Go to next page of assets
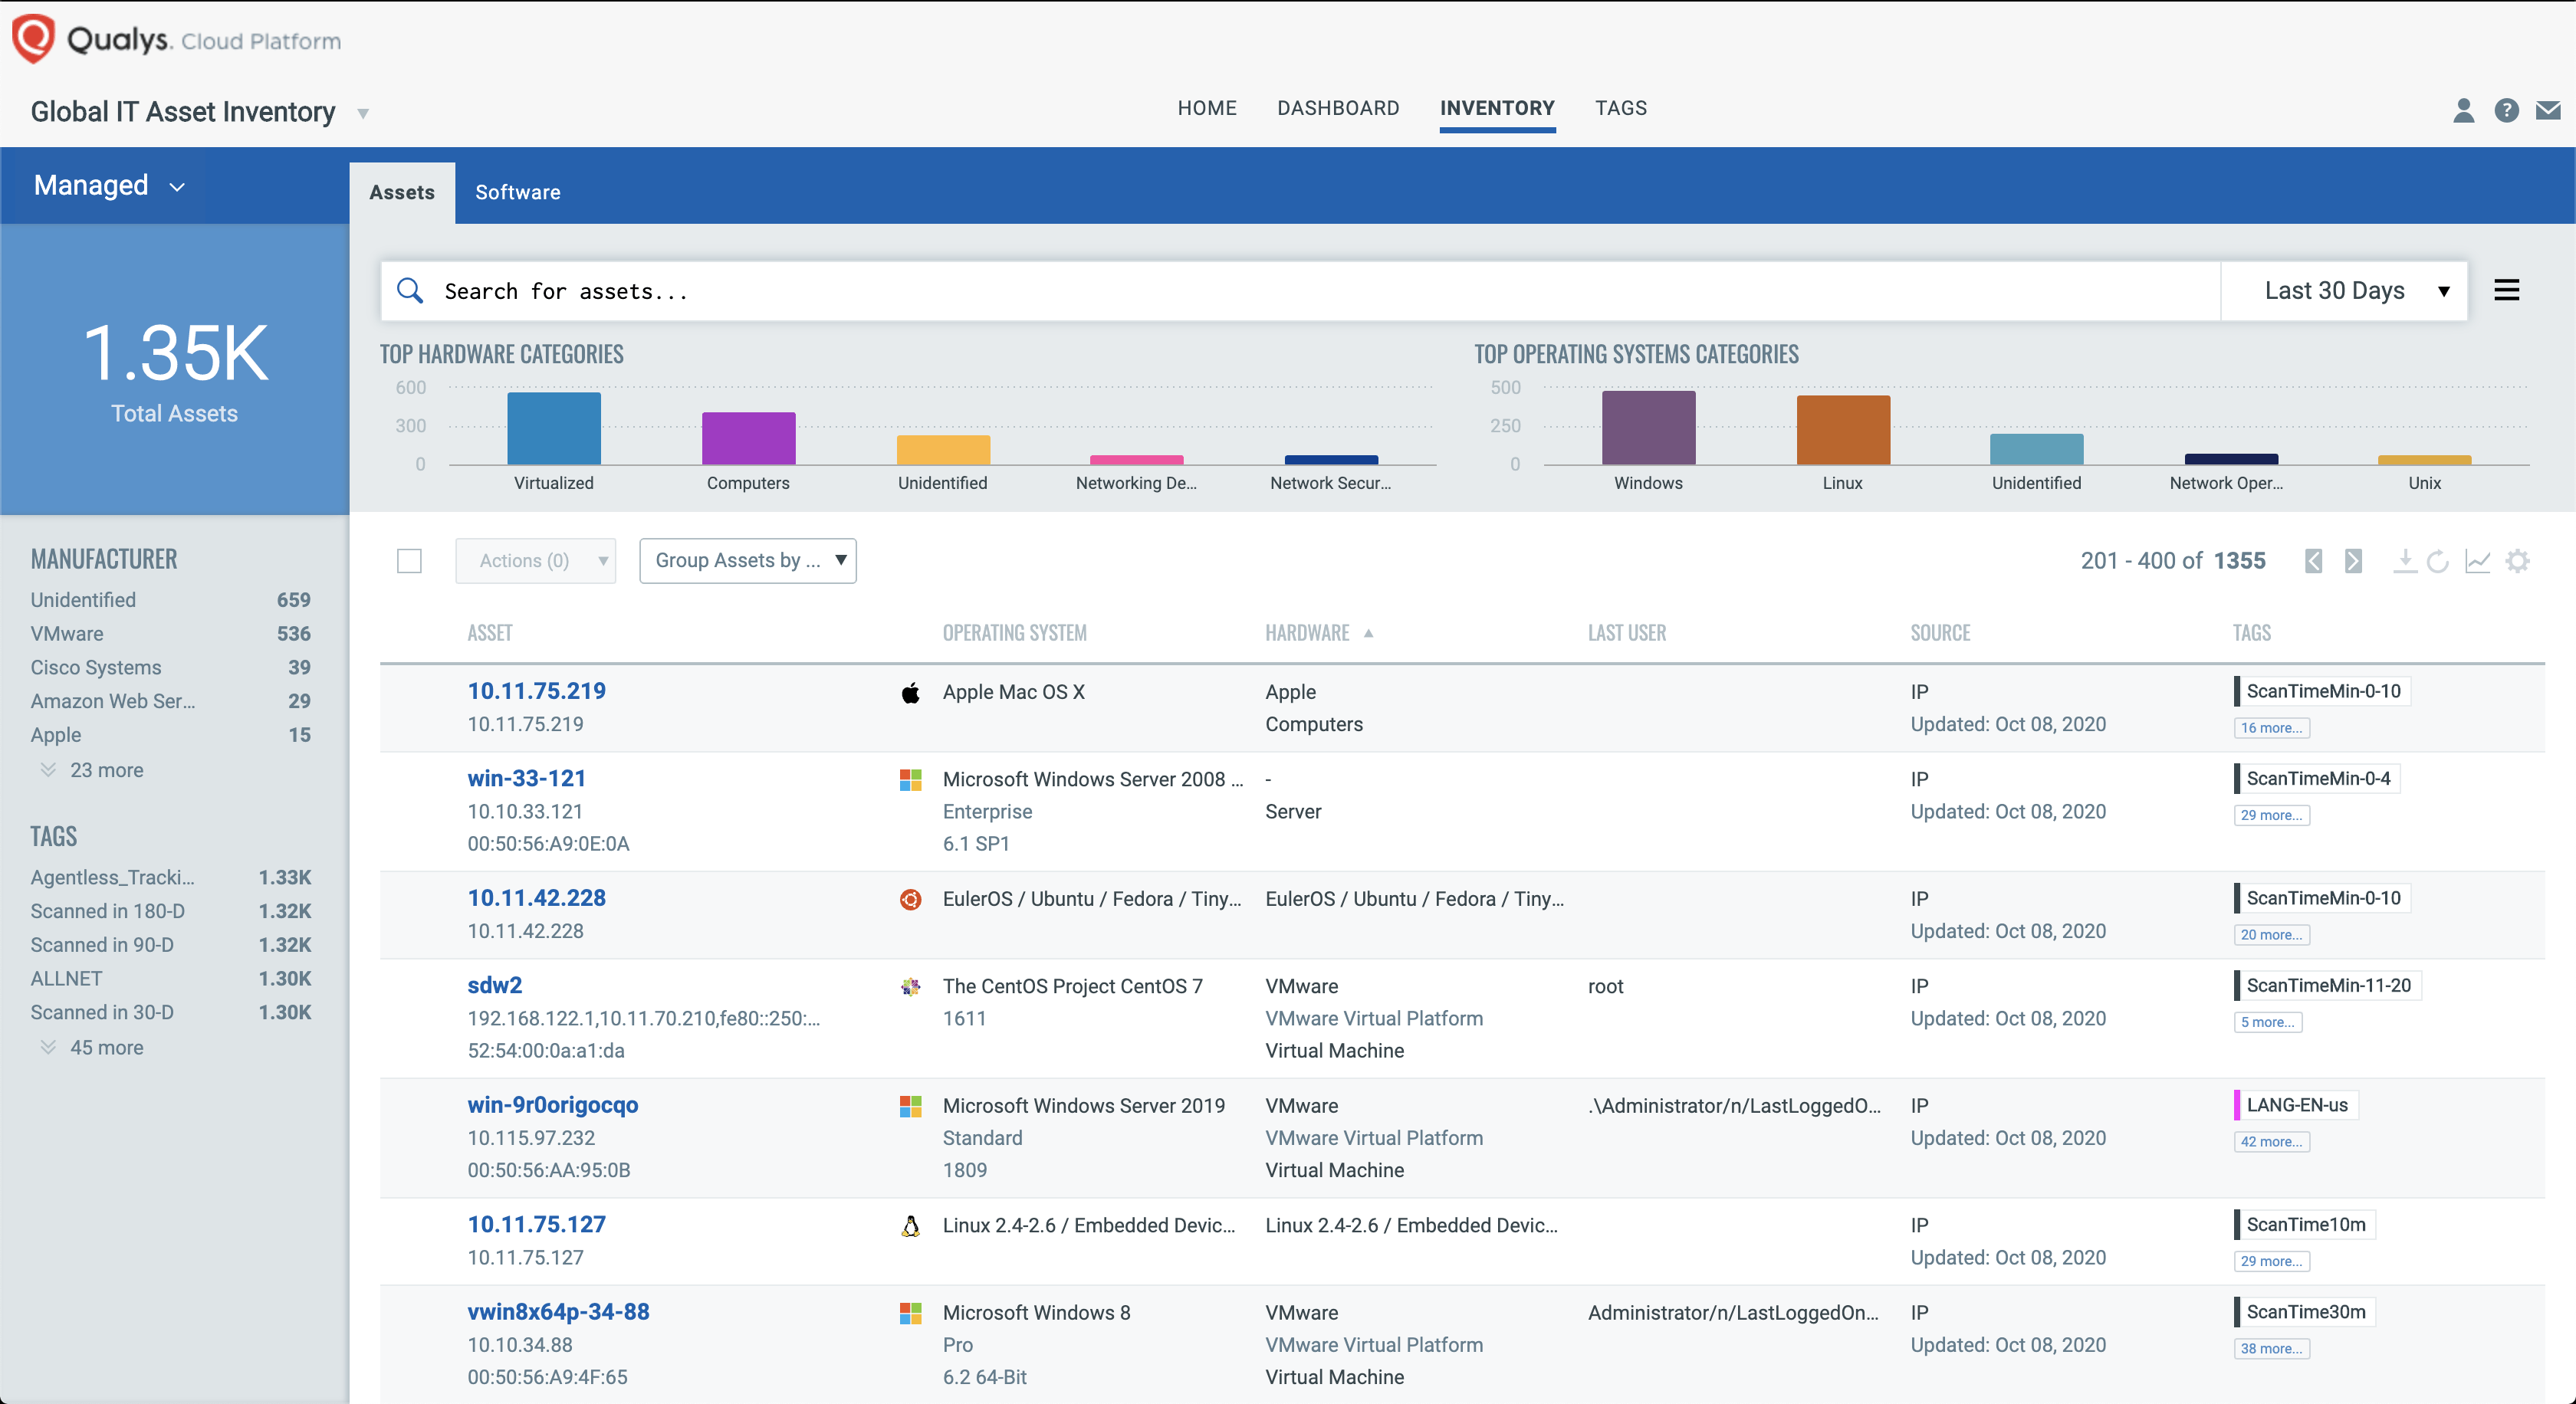The height and width of the screenshot is (1404, 2576). click(2353, 560)
